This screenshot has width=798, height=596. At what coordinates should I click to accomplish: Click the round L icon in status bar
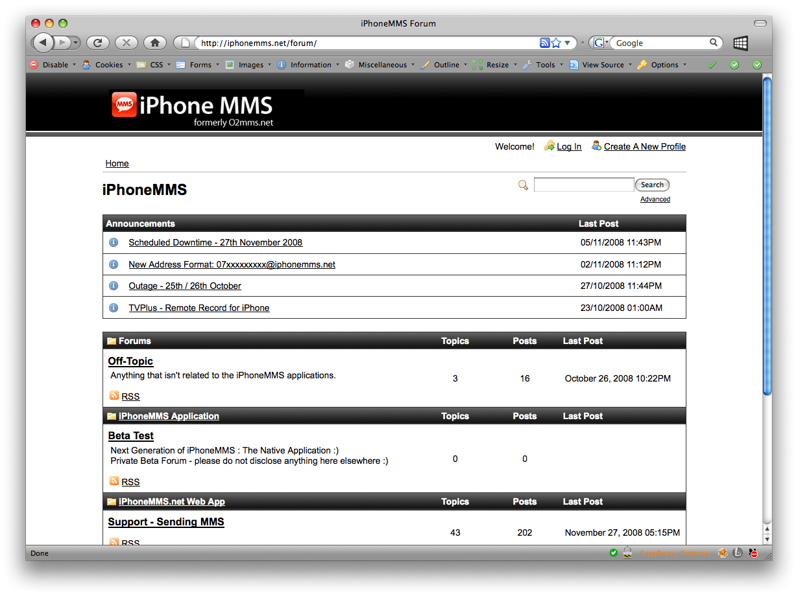click(x=738, y=553)
